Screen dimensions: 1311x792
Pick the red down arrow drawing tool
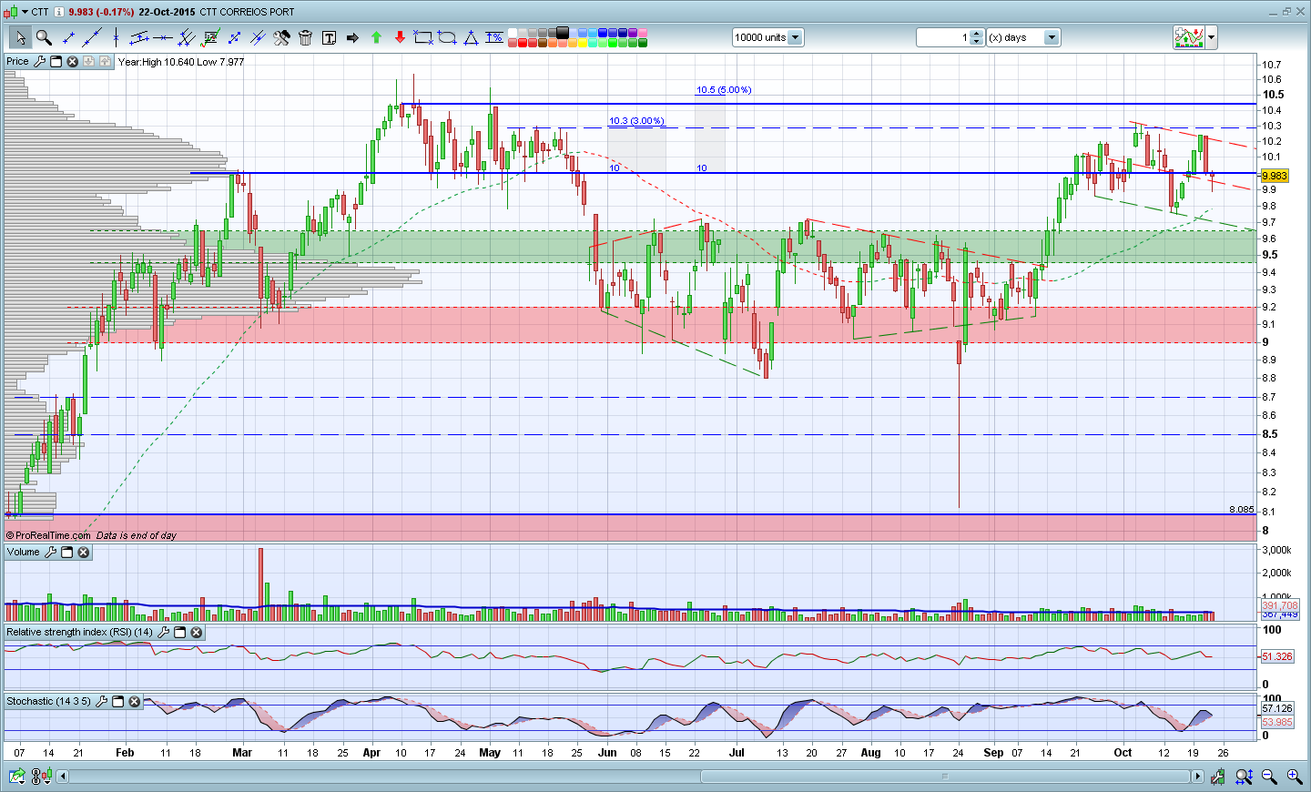400,37
